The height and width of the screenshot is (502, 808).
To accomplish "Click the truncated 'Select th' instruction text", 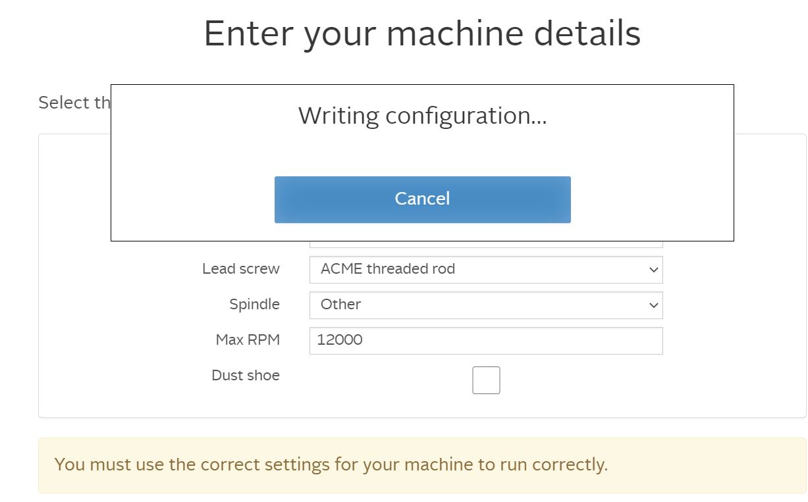I will (x=74, y=103).
